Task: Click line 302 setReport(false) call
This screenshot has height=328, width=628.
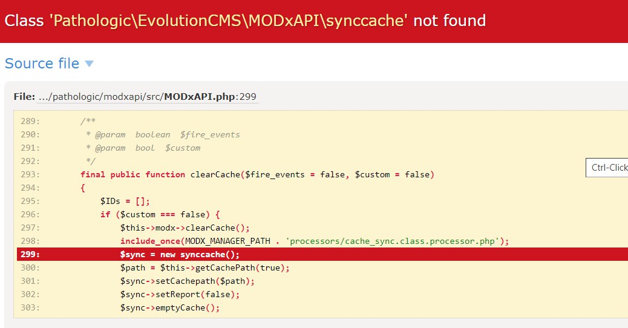Action: coord(180,294)
